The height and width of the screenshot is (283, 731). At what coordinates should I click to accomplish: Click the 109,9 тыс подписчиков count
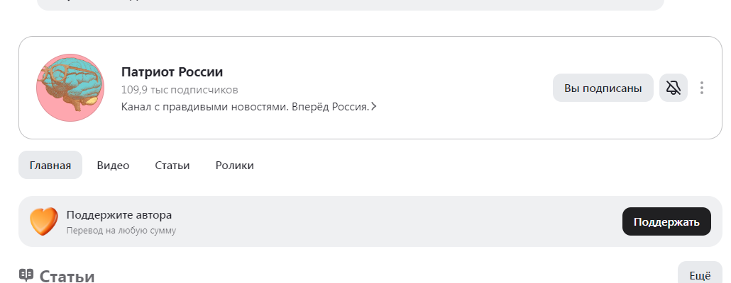(x=180, y=90)
